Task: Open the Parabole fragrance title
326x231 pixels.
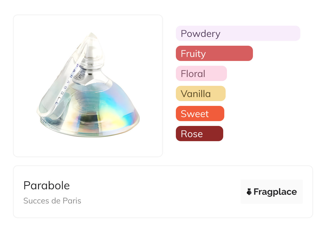Action: tap(47, 186)
